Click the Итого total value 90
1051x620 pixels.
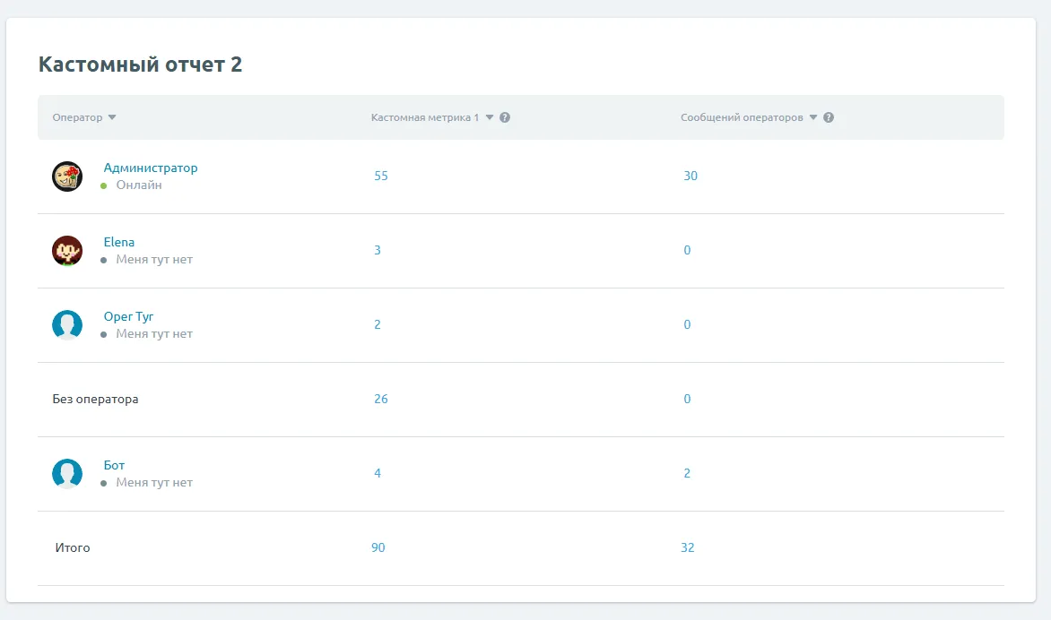[x=378, y=547]
